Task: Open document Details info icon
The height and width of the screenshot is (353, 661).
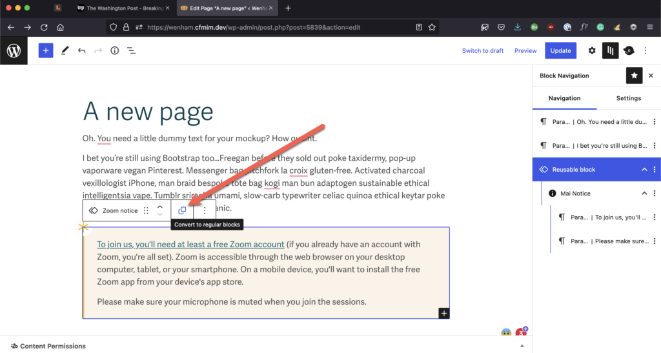Action: (x=114, y=50)
